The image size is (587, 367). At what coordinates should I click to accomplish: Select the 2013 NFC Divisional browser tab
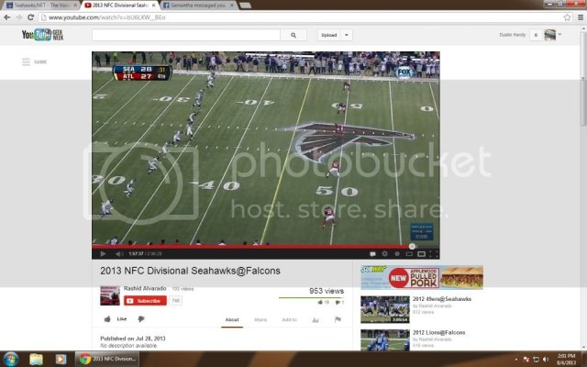118,6
